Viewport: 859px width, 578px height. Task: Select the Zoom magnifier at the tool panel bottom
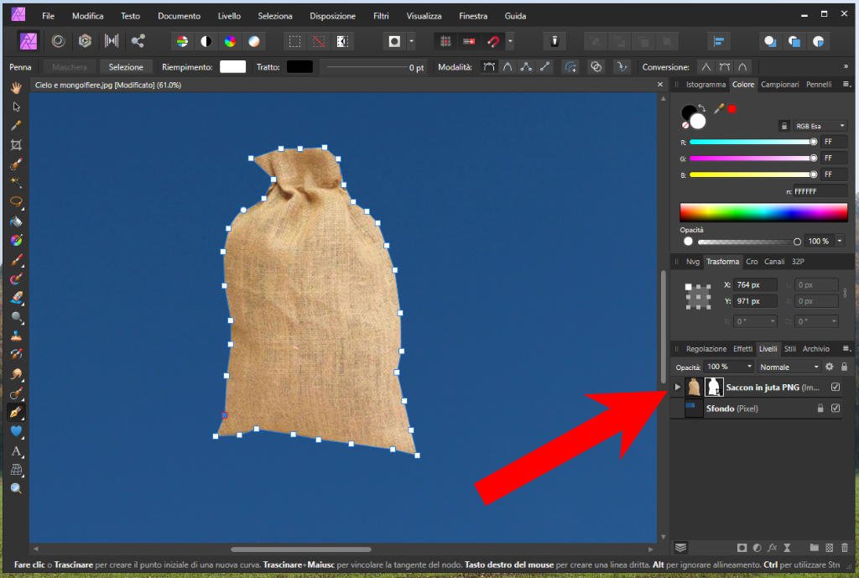click(16, 488)
